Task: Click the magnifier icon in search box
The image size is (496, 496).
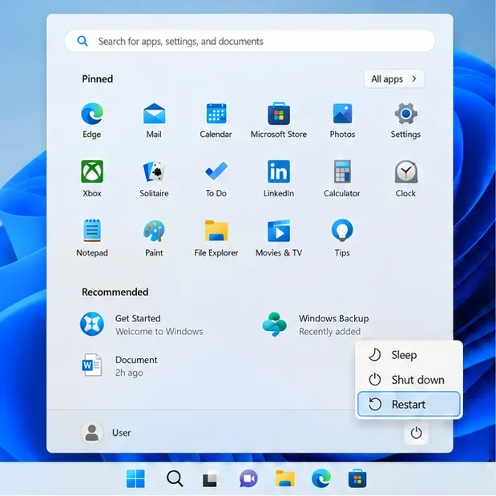Action: pyautogui.click(x=83, y=41)
